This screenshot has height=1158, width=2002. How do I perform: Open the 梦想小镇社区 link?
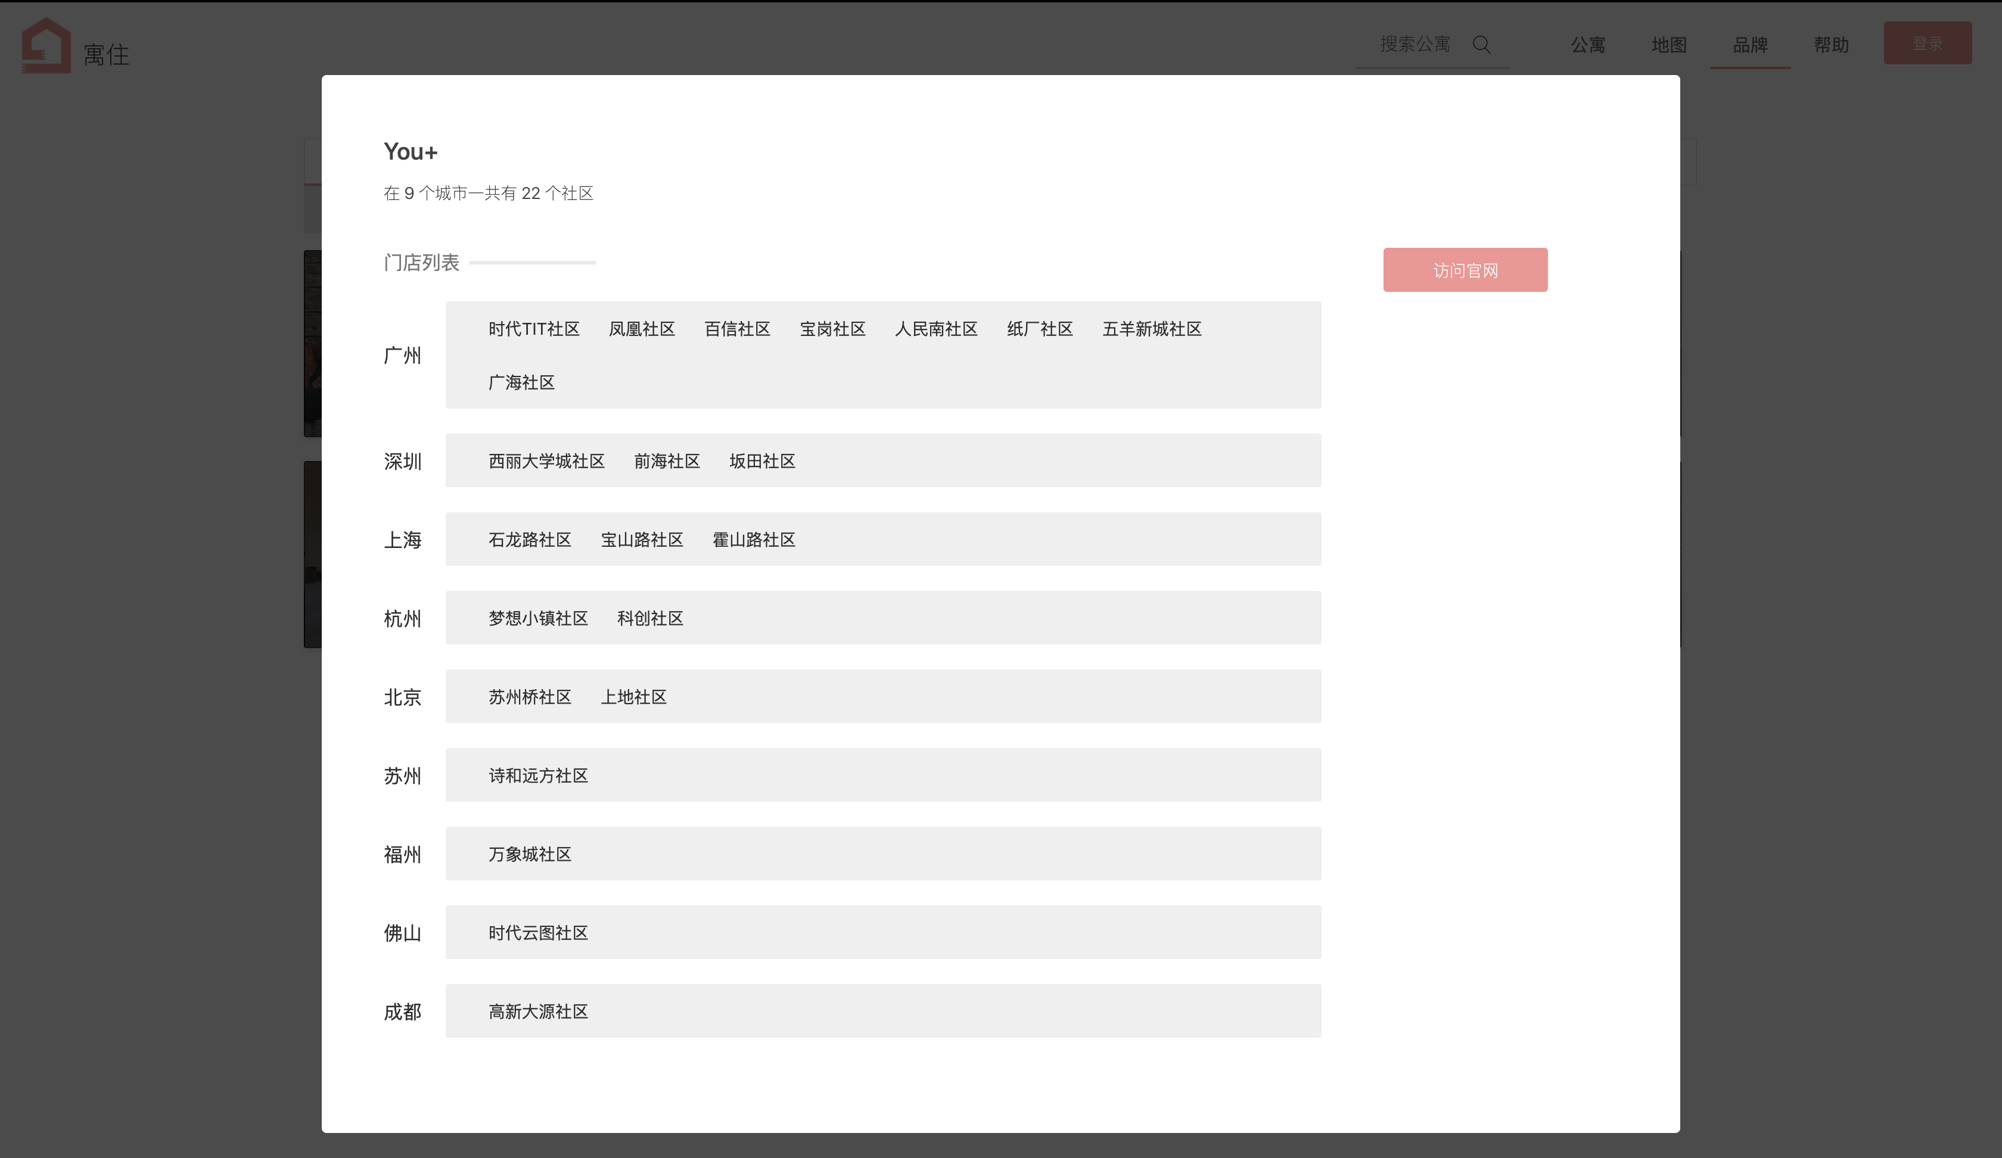point(538,619)
